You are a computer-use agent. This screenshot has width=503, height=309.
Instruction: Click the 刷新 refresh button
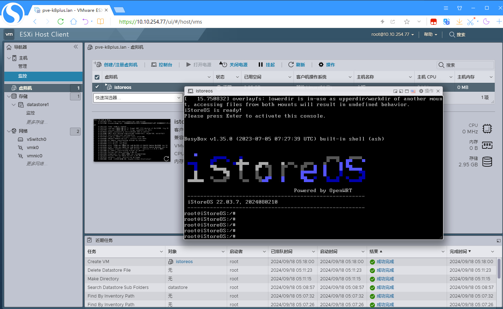click(x=296, y=65)
